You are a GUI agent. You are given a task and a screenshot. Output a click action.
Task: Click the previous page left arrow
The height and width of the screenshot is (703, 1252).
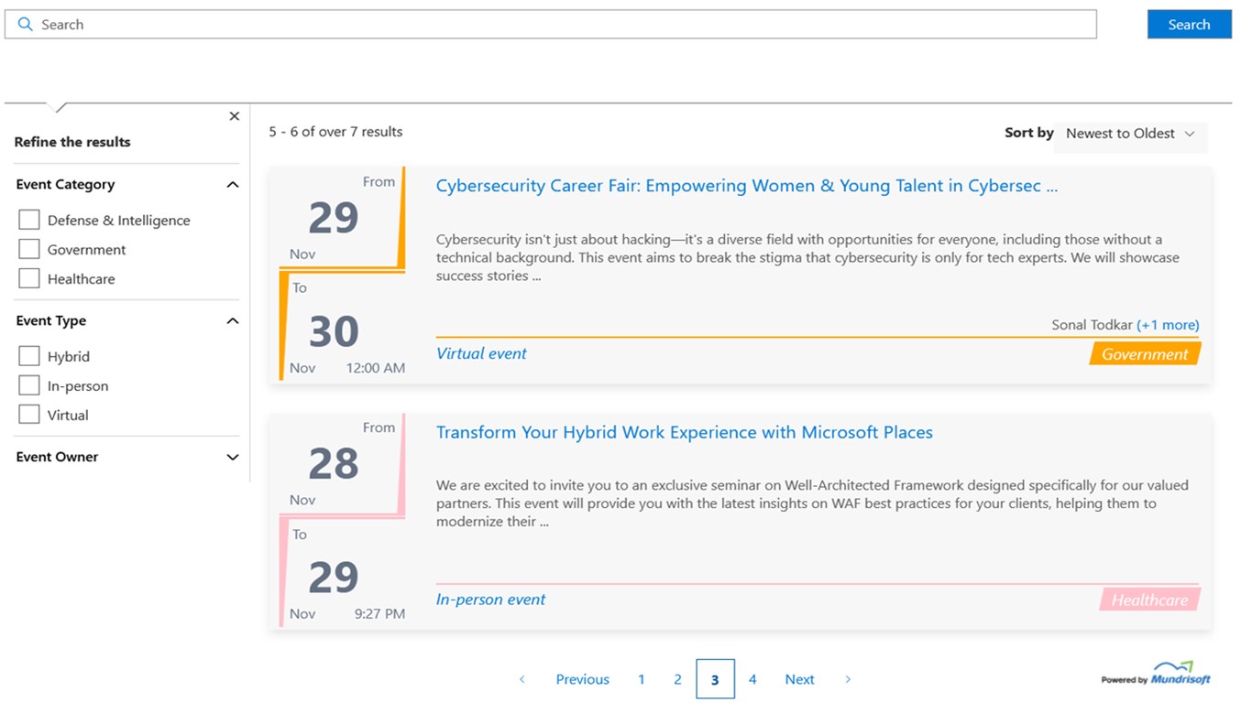tap(522, 679)
